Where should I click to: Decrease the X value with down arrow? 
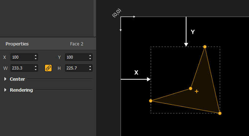pos(35,59)
